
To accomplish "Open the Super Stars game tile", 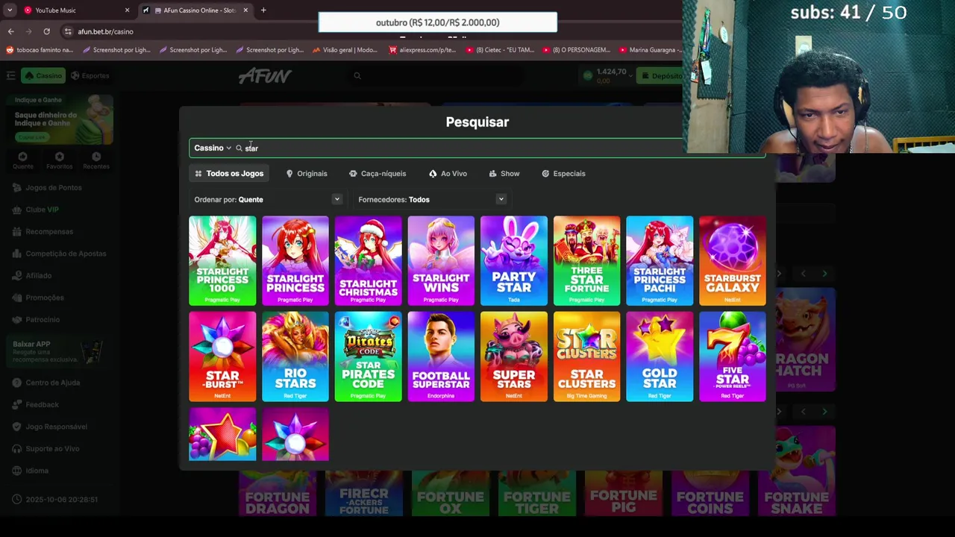I will [x=514, y=357].
